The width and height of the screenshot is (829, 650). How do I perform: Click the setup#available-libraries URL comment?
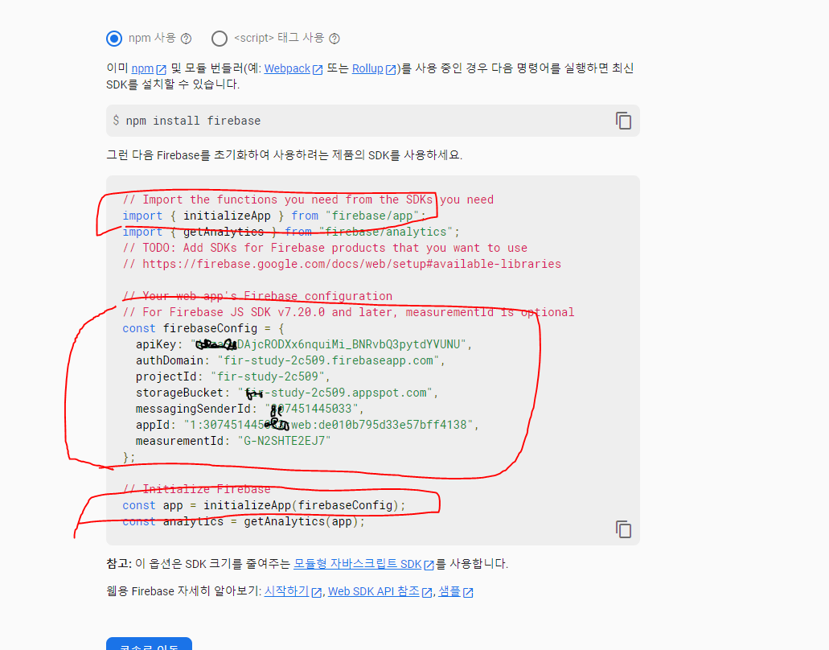point(342,264)
